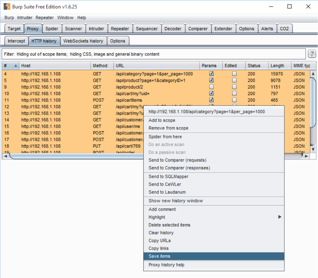Select Send to Comparer (responses)
Image resolution: width=318 pixels, height=278 pixels.
[x=214, y=168]
